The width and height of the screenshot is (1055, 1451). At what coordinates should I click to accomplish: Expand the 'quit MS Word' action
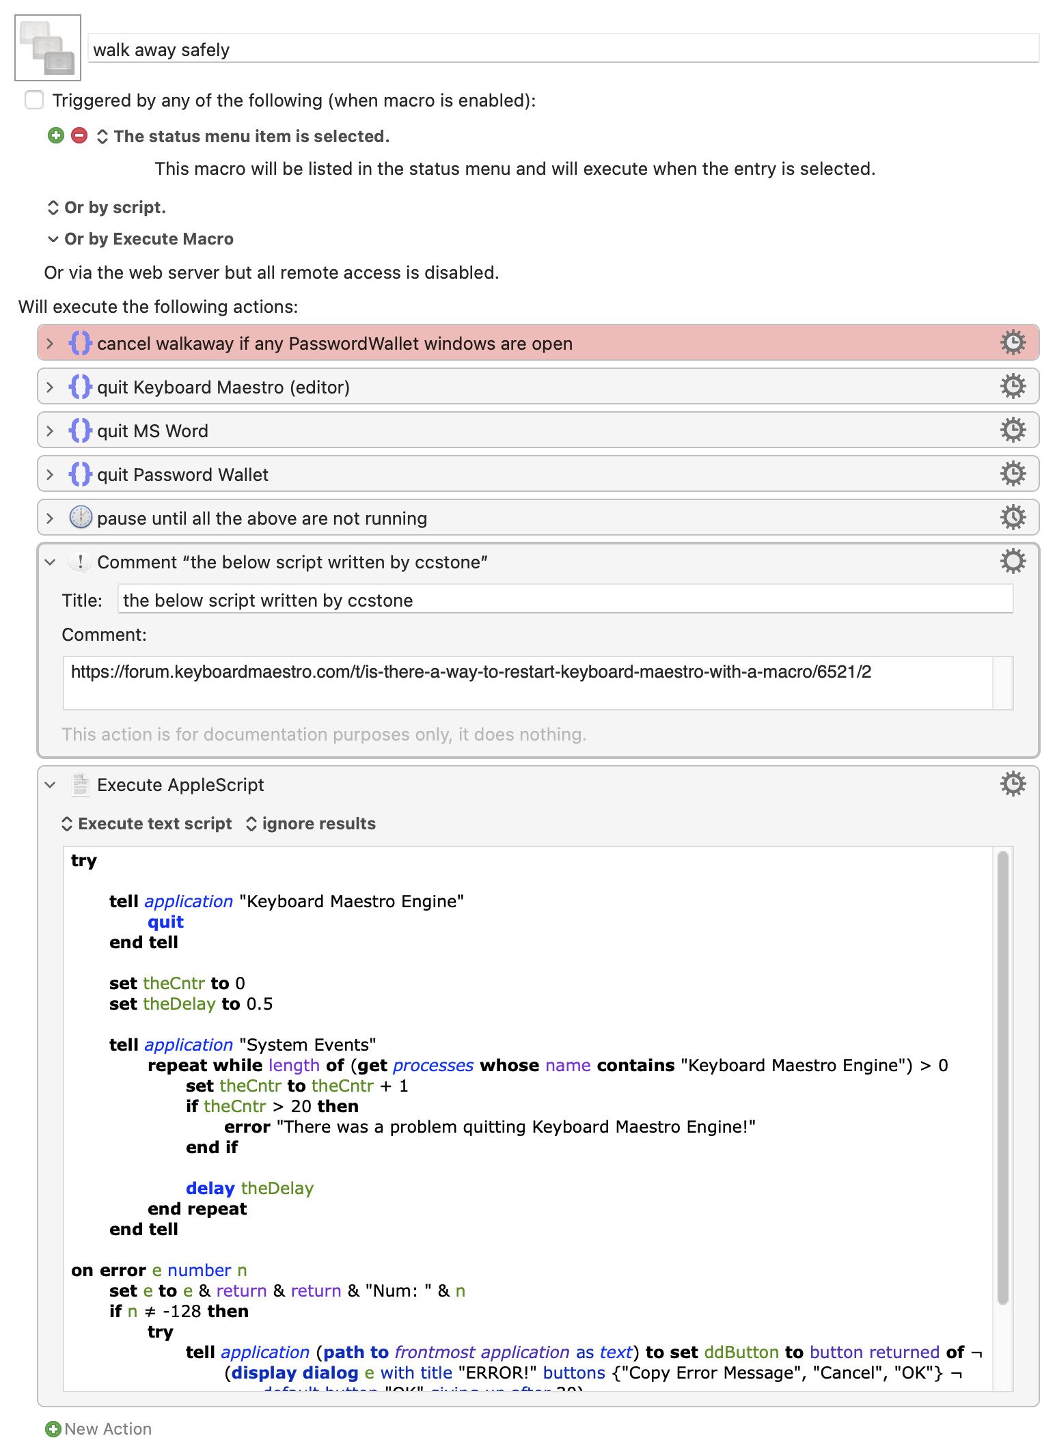click(x=50, y=431)
